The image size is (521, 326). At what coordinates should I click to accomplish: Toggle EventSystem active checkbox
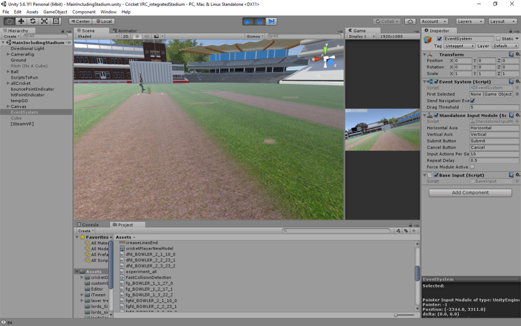pyautogui.click(x=439, y=39)
